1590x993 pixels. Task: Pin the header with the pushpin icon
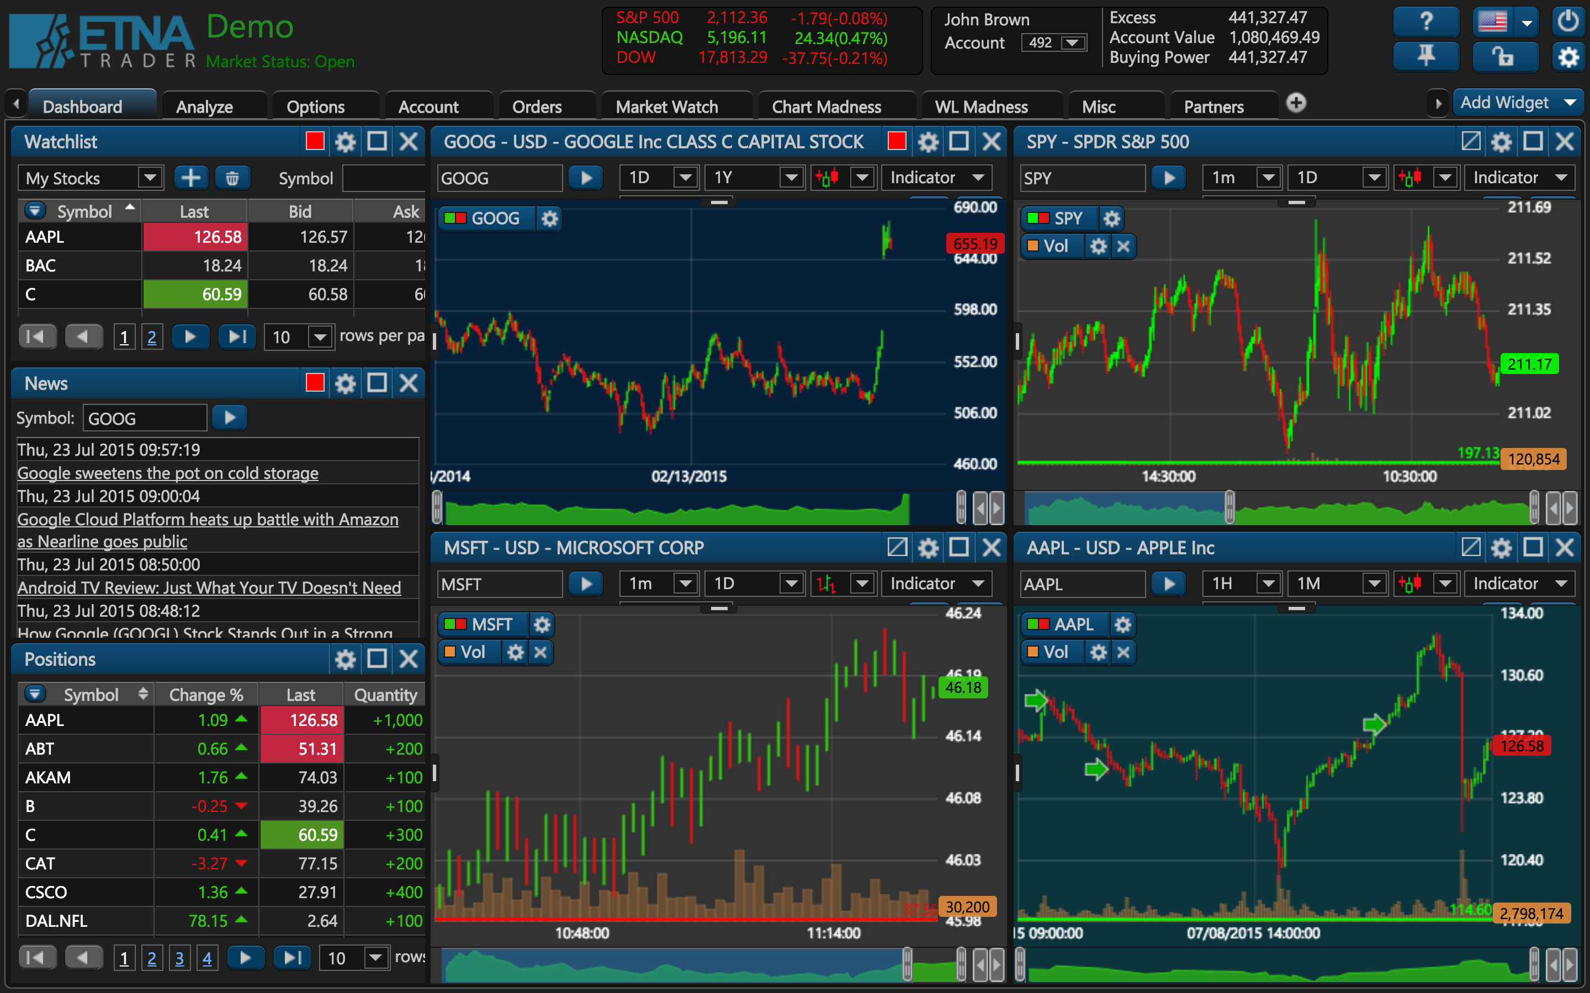(x=1425, y=56)
